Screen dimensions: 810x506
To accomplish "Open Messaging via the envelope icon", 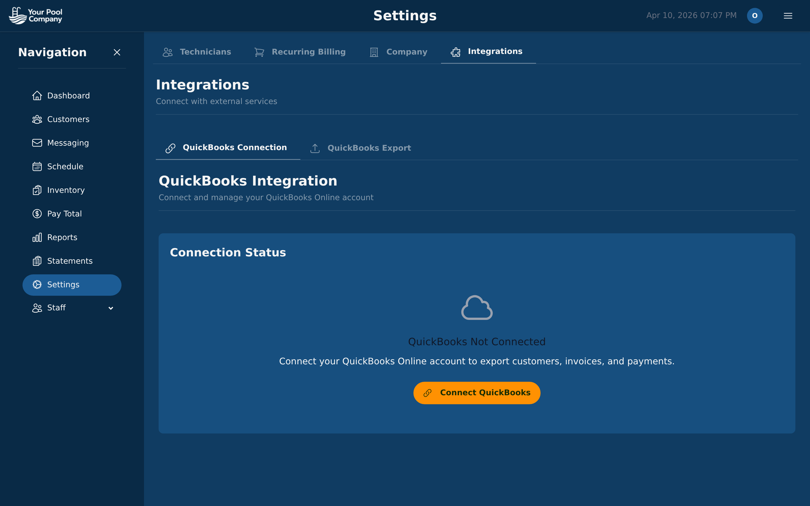I will pos(37,143).
